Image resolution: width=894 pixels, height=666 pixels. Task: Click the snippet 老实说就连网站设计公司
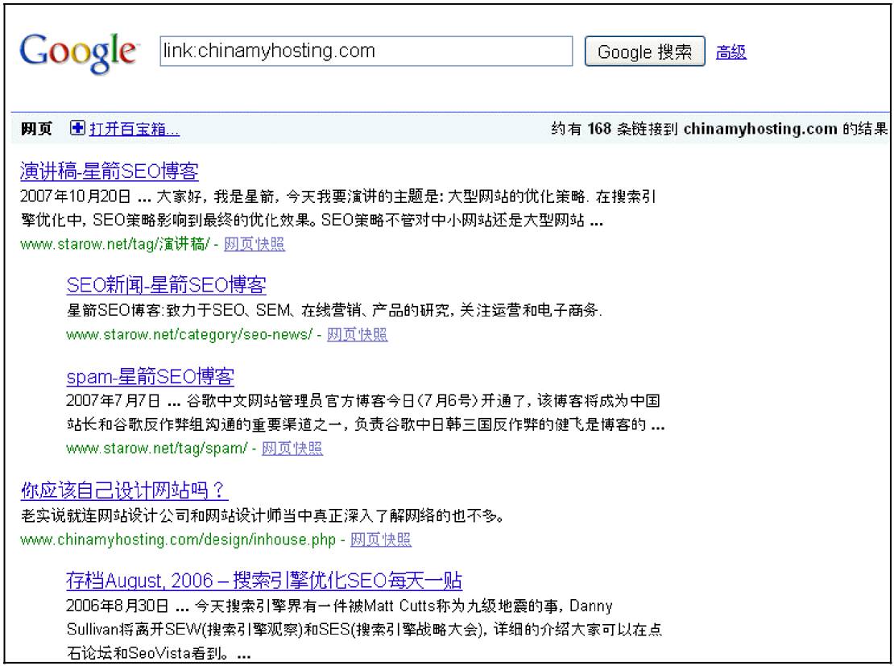click(x=263, y=515)
